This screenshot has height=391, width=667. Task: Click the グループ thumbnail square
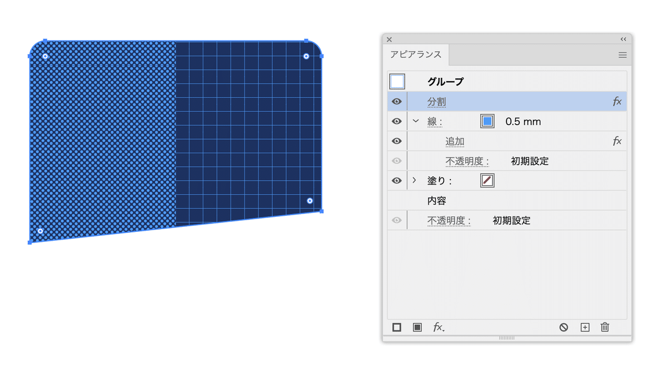[397, 82]
